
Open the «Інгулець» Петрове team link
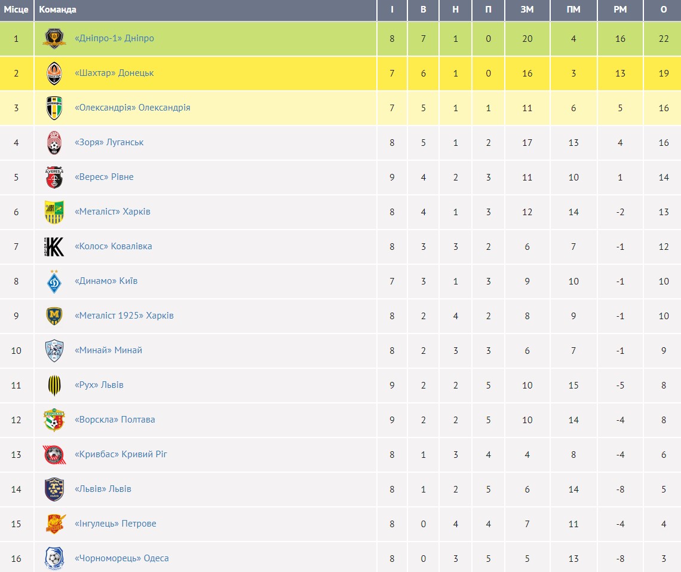point(115,524)
